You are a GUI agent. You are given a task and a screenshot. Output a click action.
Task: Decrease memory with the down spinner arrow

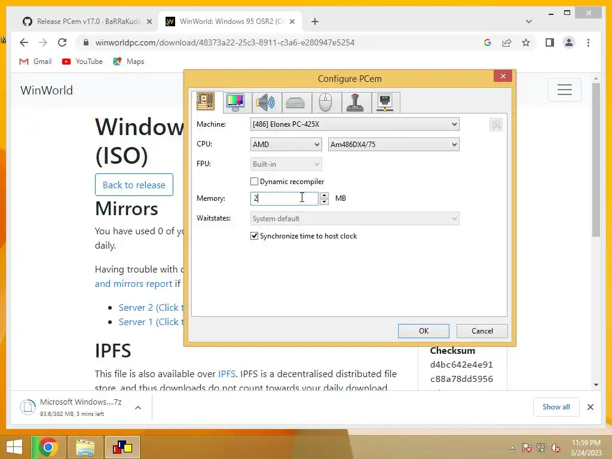pos(324,202)
